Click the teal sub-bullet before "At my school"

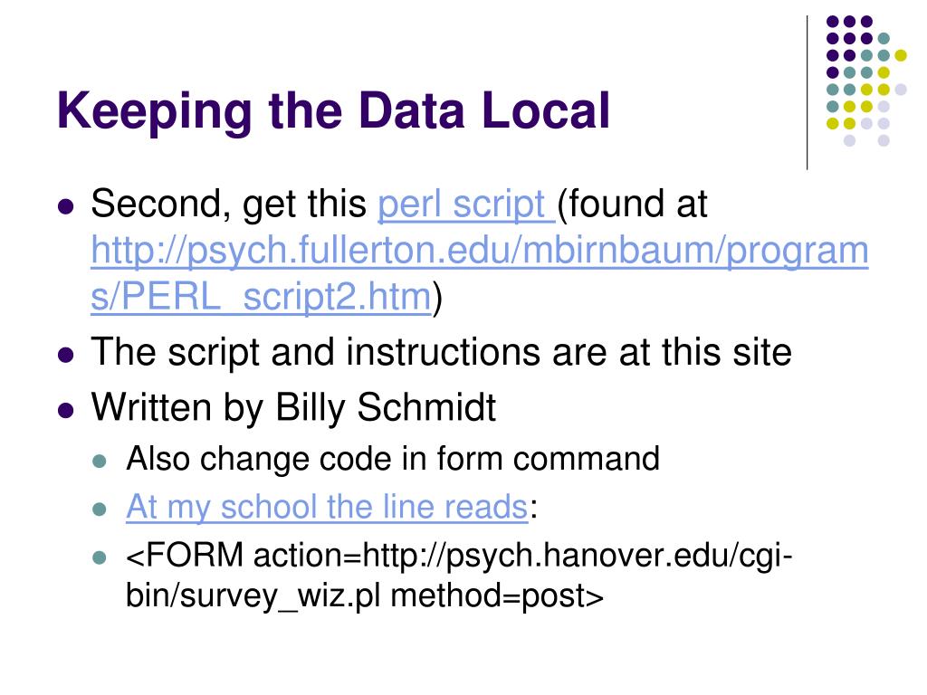click(x=101, y=509)
